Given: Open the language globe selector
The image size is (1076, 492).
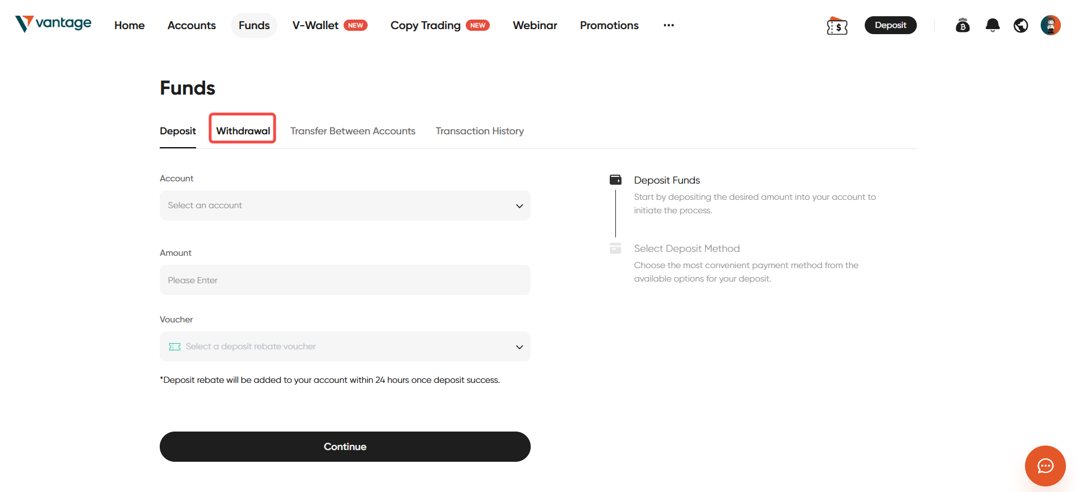Looking at the screenshot, I should (x=1021, y=25).
